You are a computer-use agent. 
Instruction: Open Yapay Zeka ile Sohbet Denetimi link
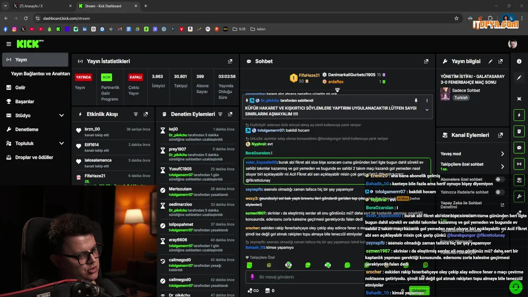coord(472,205)
